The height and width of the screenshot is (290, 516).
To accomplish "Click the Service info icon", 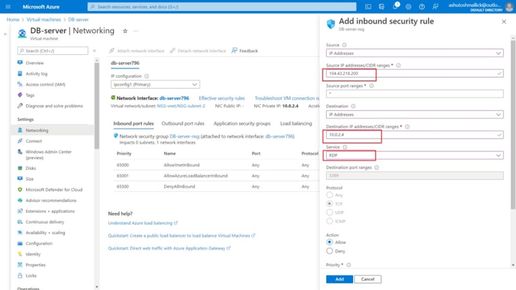I will (x=345, y=147).
